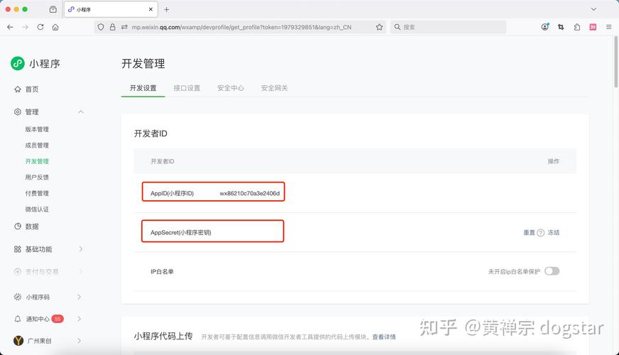Close the 小程序 browser tab
Screen dimensions: 619x355
pos(150,9)
